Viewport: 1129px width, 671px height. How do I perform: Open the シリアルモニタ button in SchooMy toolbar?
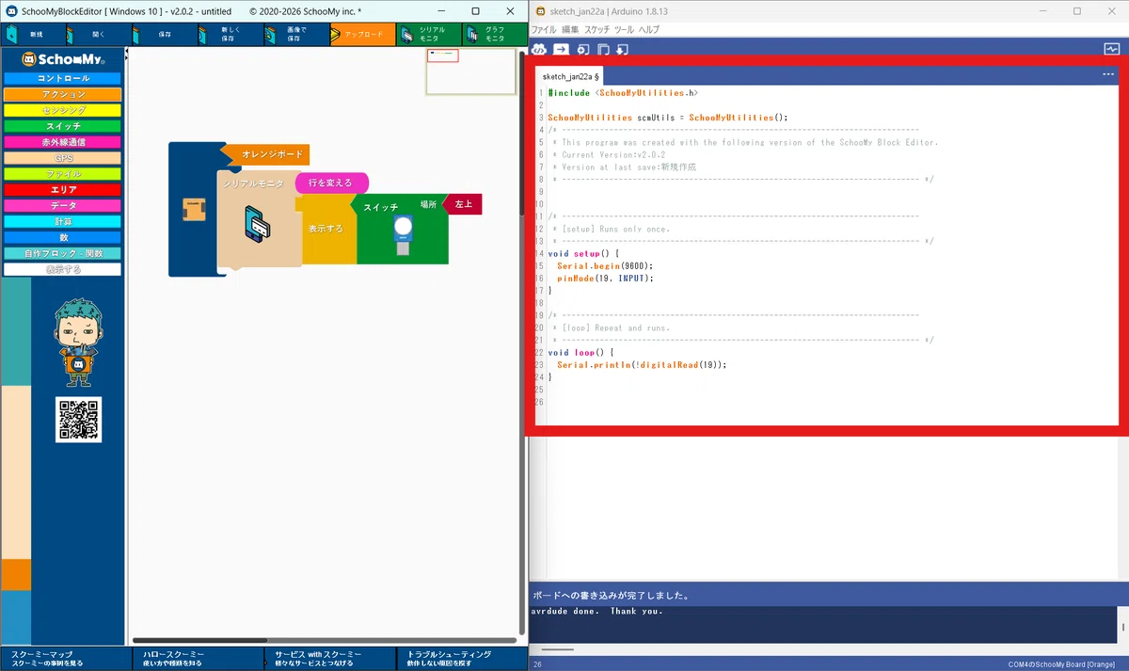click(x=428, y=35)
